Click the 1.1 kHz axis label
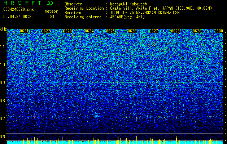The image size is (227, 144). pyautogui.click(x=3, y=47)
